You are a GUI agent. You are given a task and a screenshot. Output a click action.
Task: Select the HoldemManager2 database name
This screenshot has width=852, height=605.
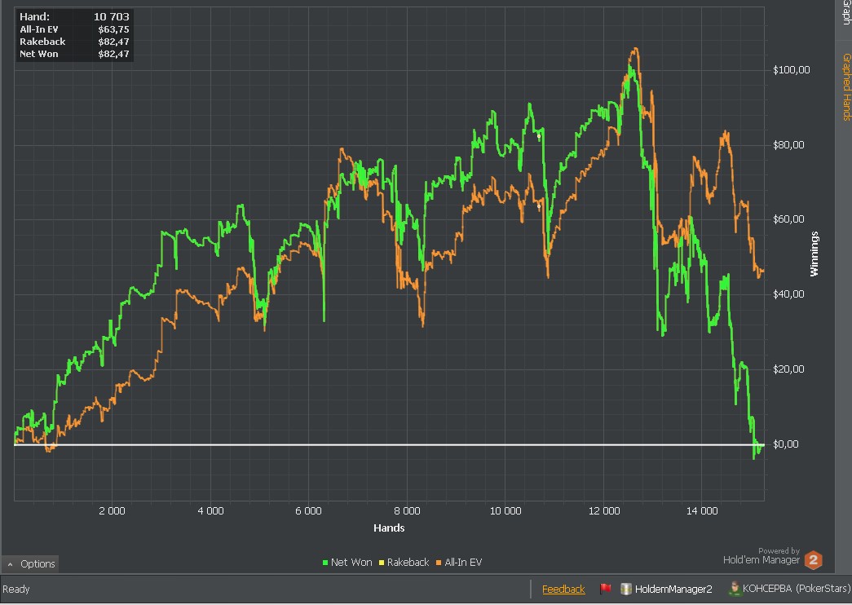coord(673,589)
